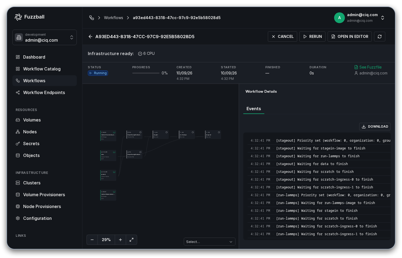The width and height of the screenshot is (402, 258).
Task: Open the Objects page
Action: click(x=44, y=155)
